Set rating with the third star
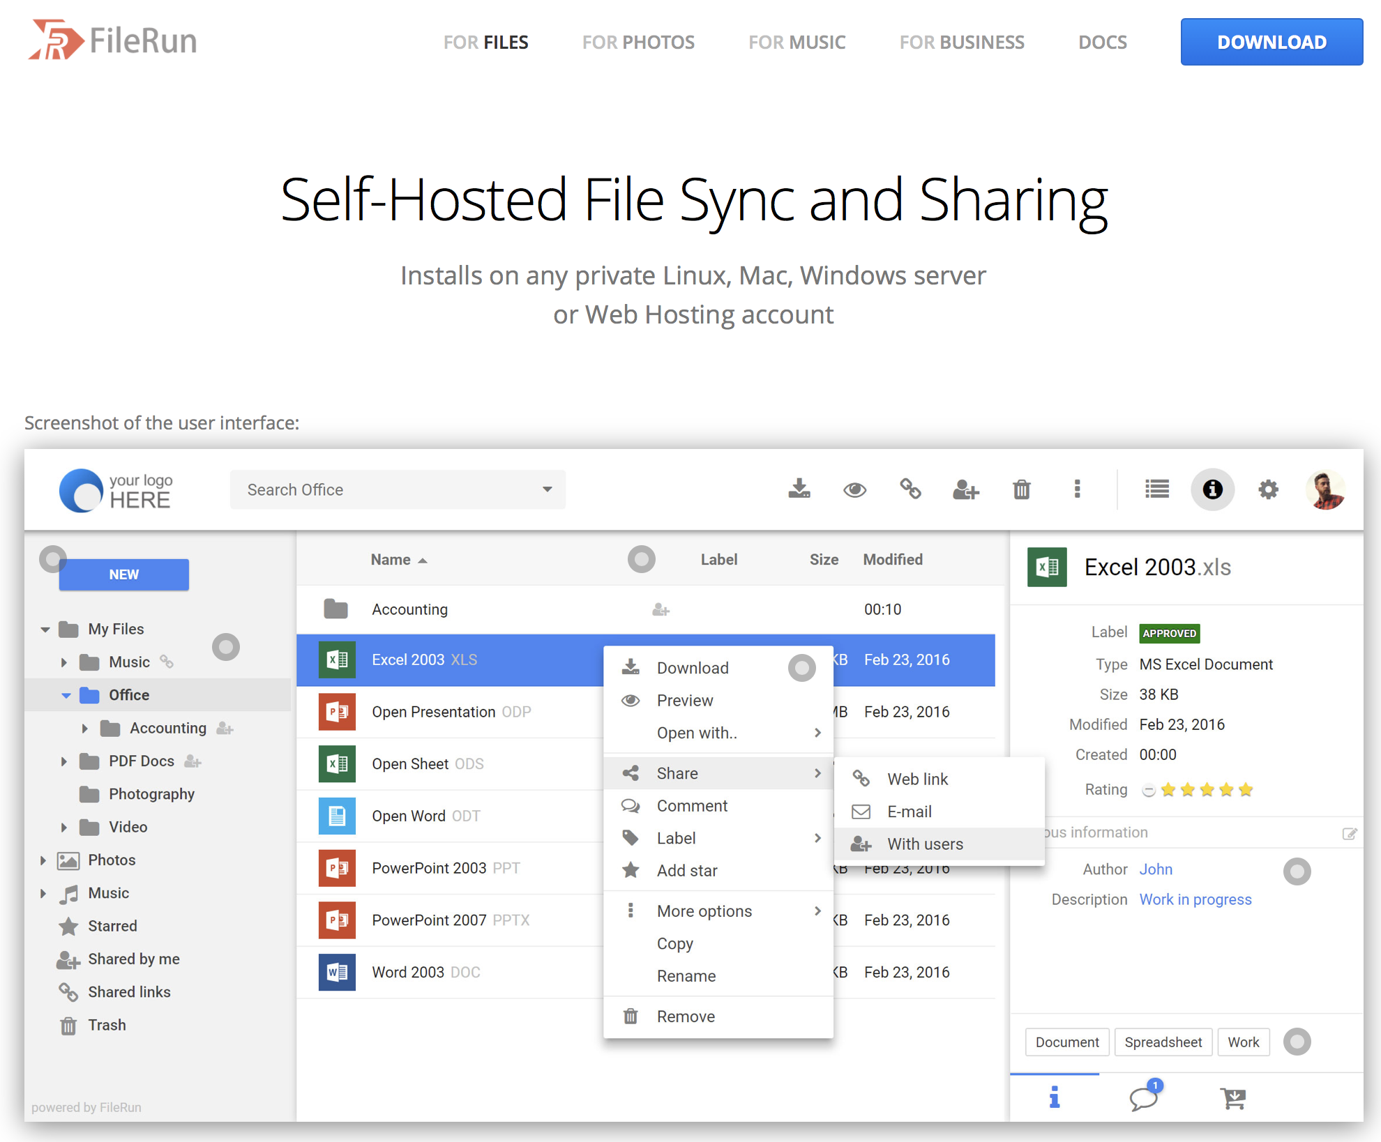Screen dimensions: 1381x1142 [1207, 790]
